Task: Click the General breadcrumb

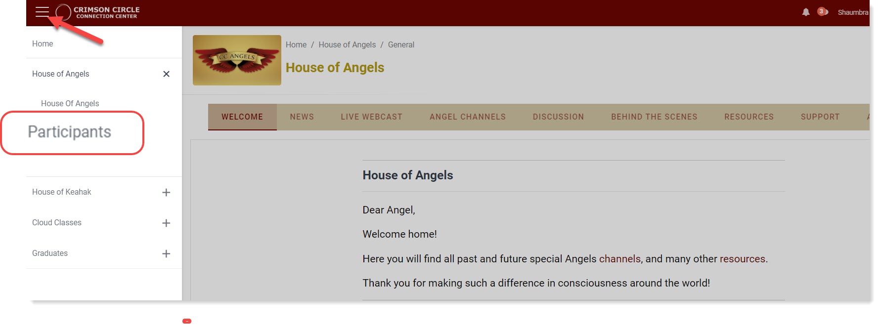Action: coord(401,44)
